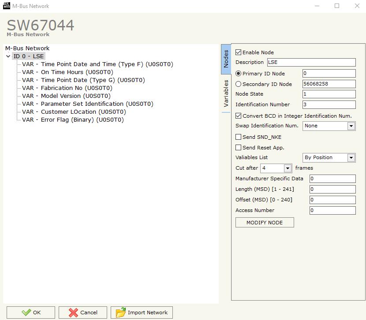
Task: Select the Secondary ID Node radio button
Action: coord(239,84)
